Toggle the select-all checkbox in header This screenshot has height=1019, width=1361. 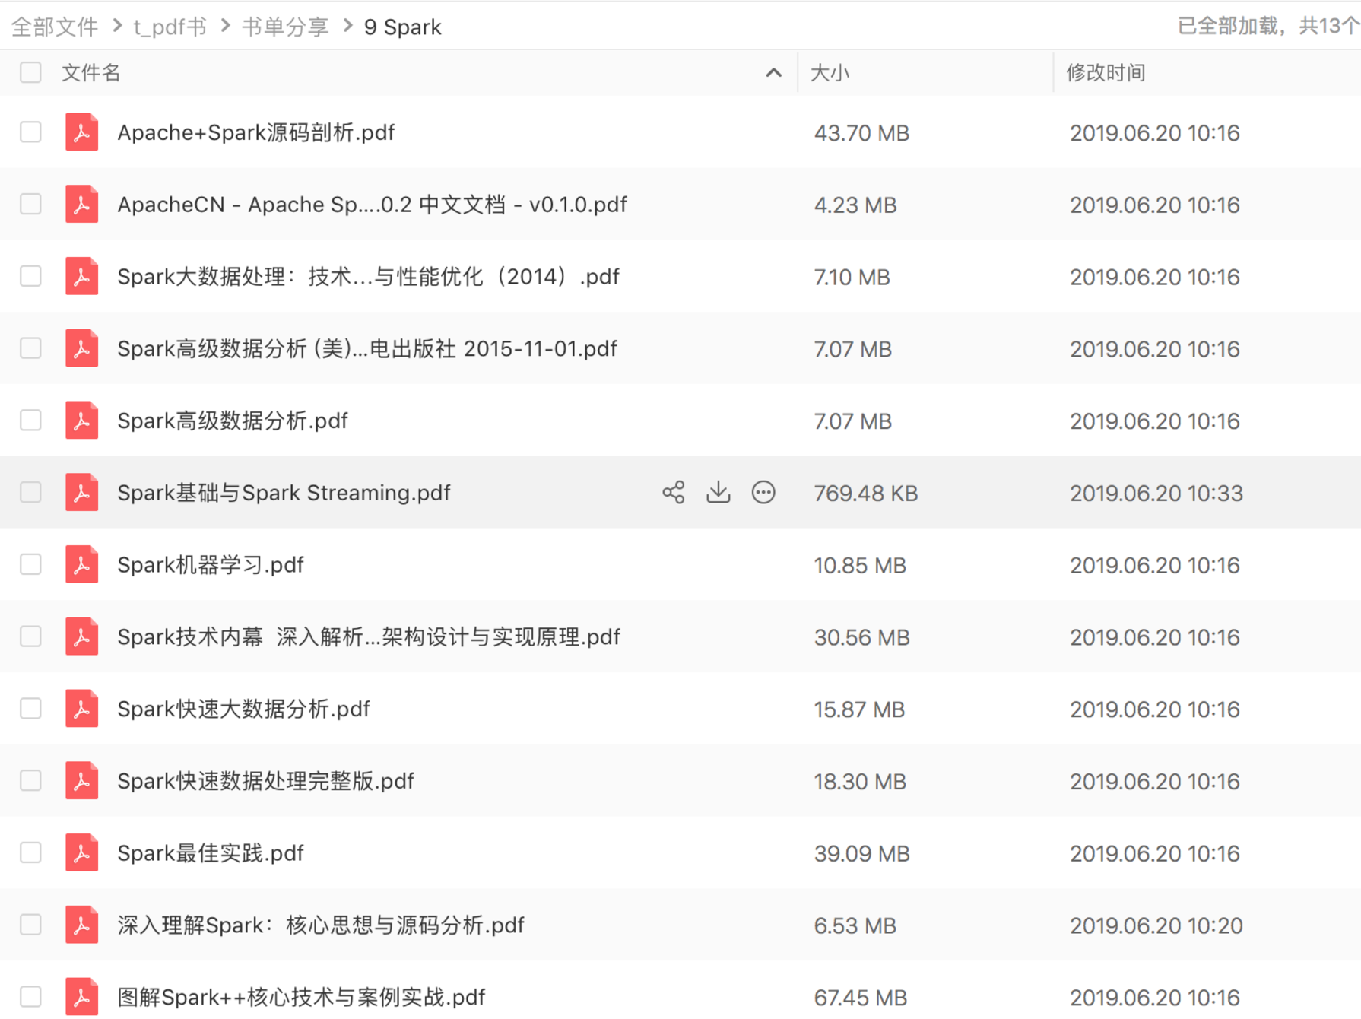point(30,72)
